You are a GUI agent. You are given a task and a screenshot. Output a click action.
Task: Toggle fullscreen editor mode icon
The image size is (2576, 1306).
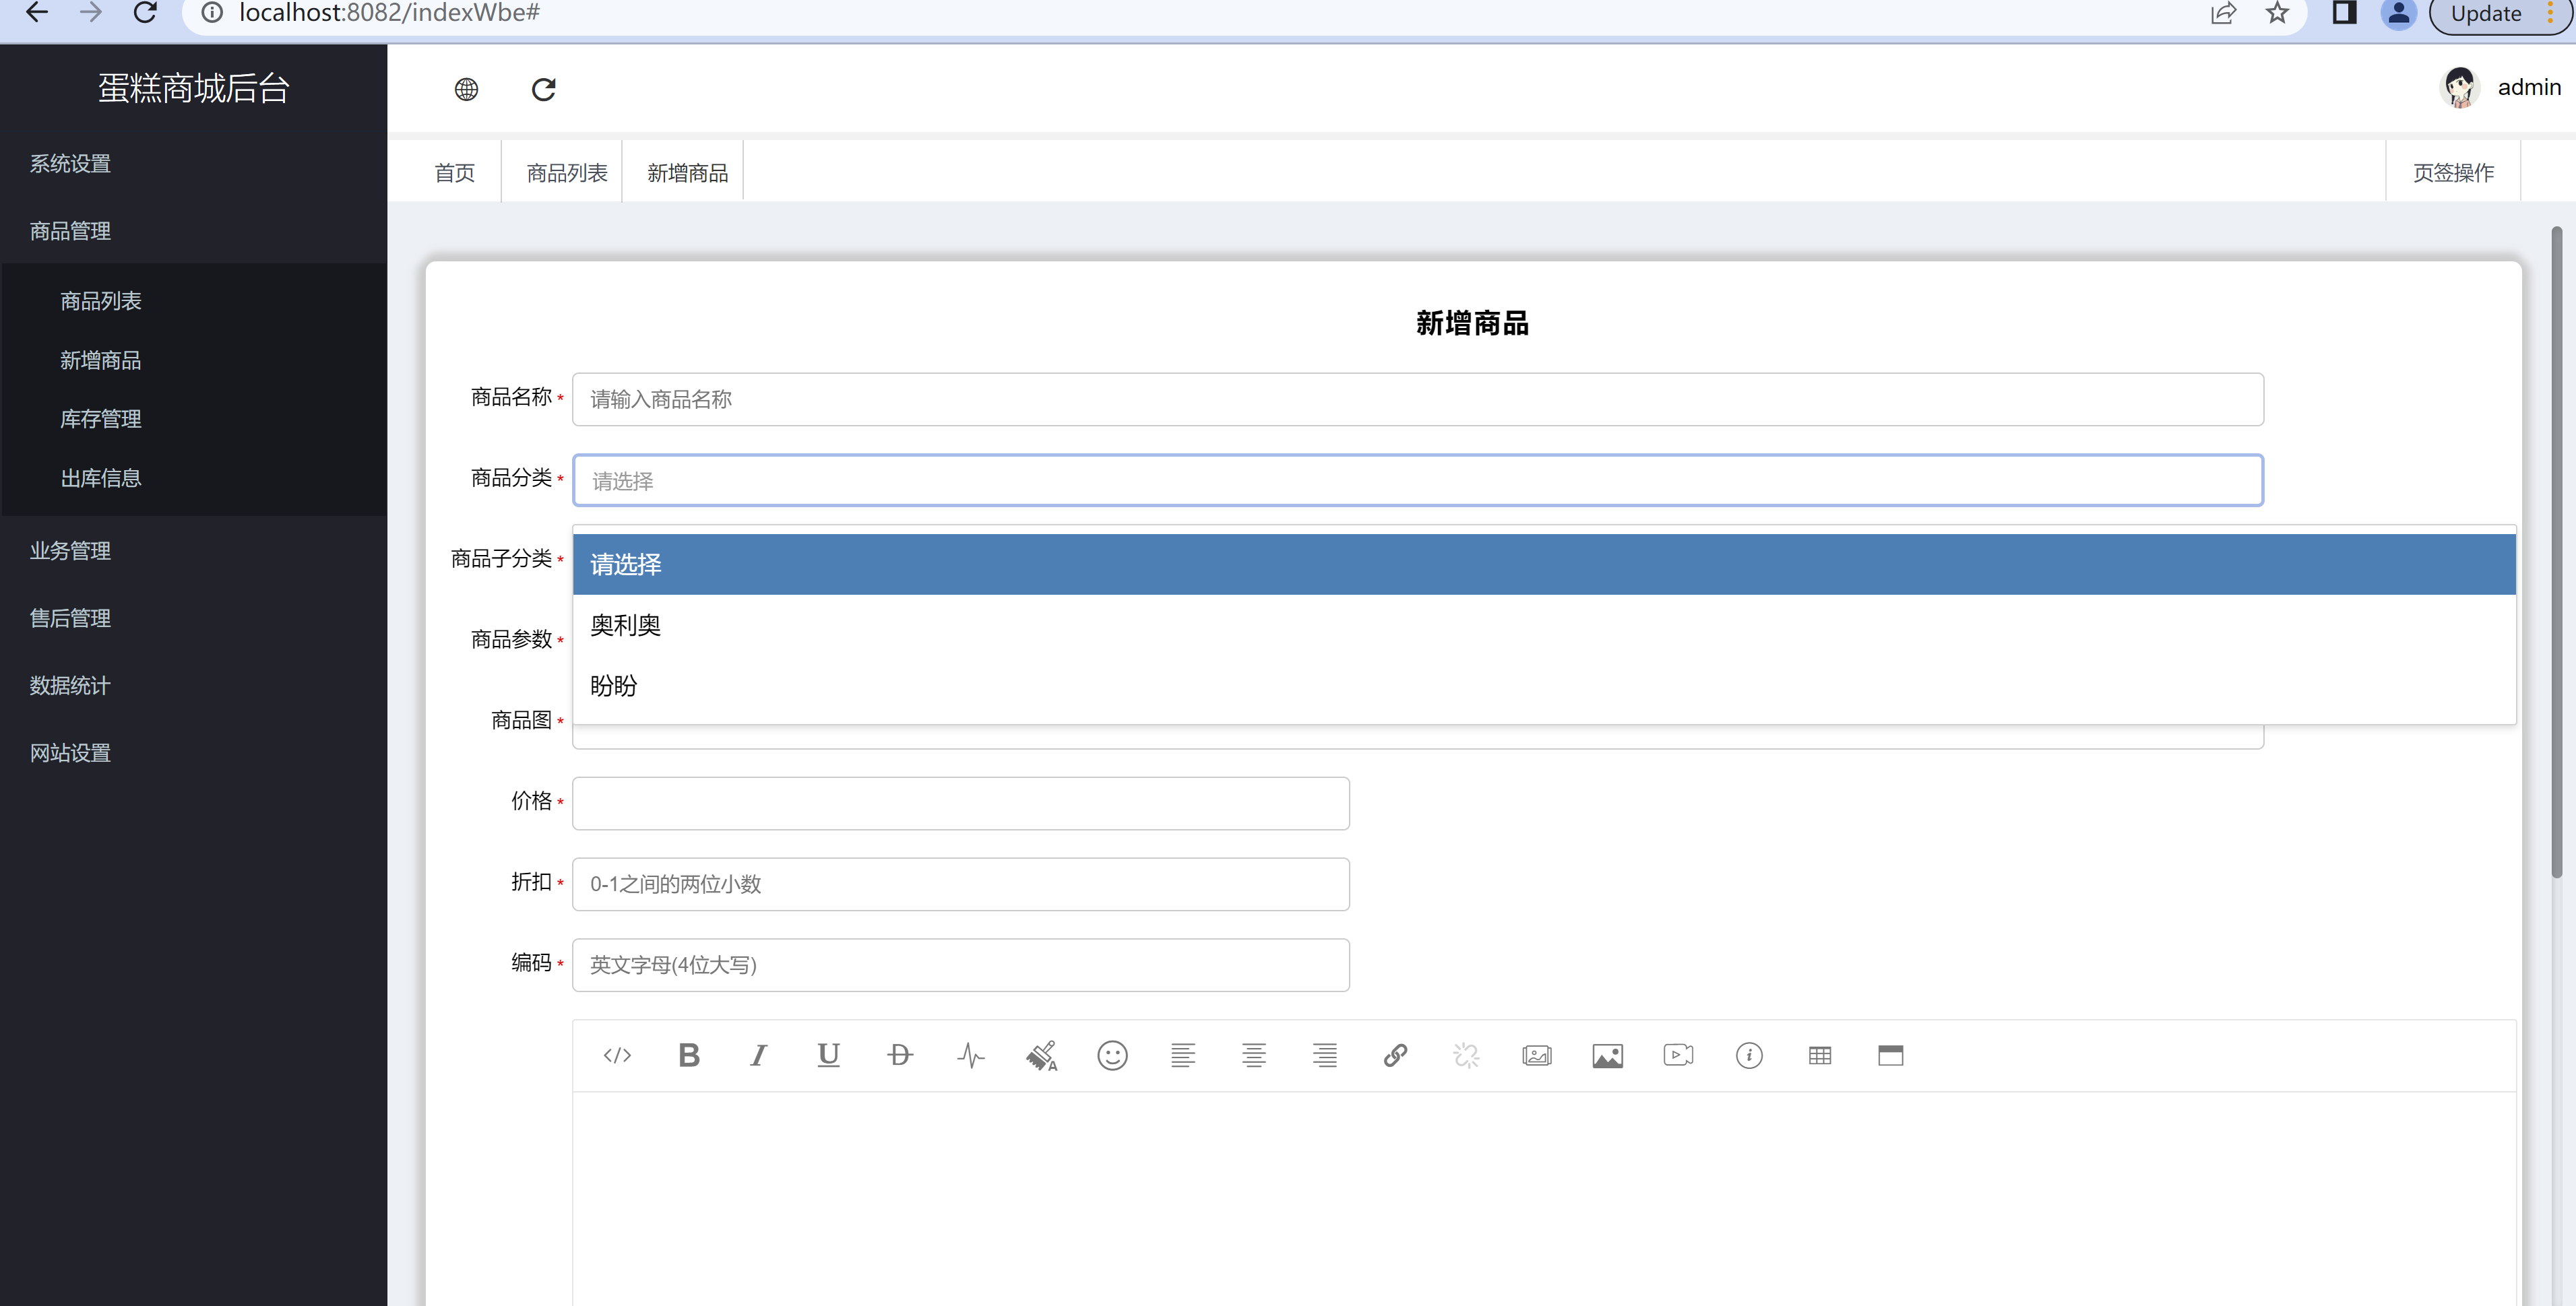(1891, 1055)
